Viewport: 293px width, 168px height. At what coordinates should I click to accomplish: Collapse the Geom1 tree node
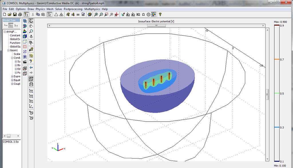8,50
